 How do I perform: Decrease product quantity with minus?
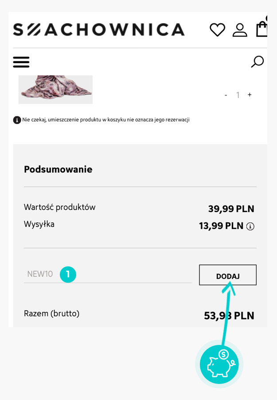click(226, 95)
